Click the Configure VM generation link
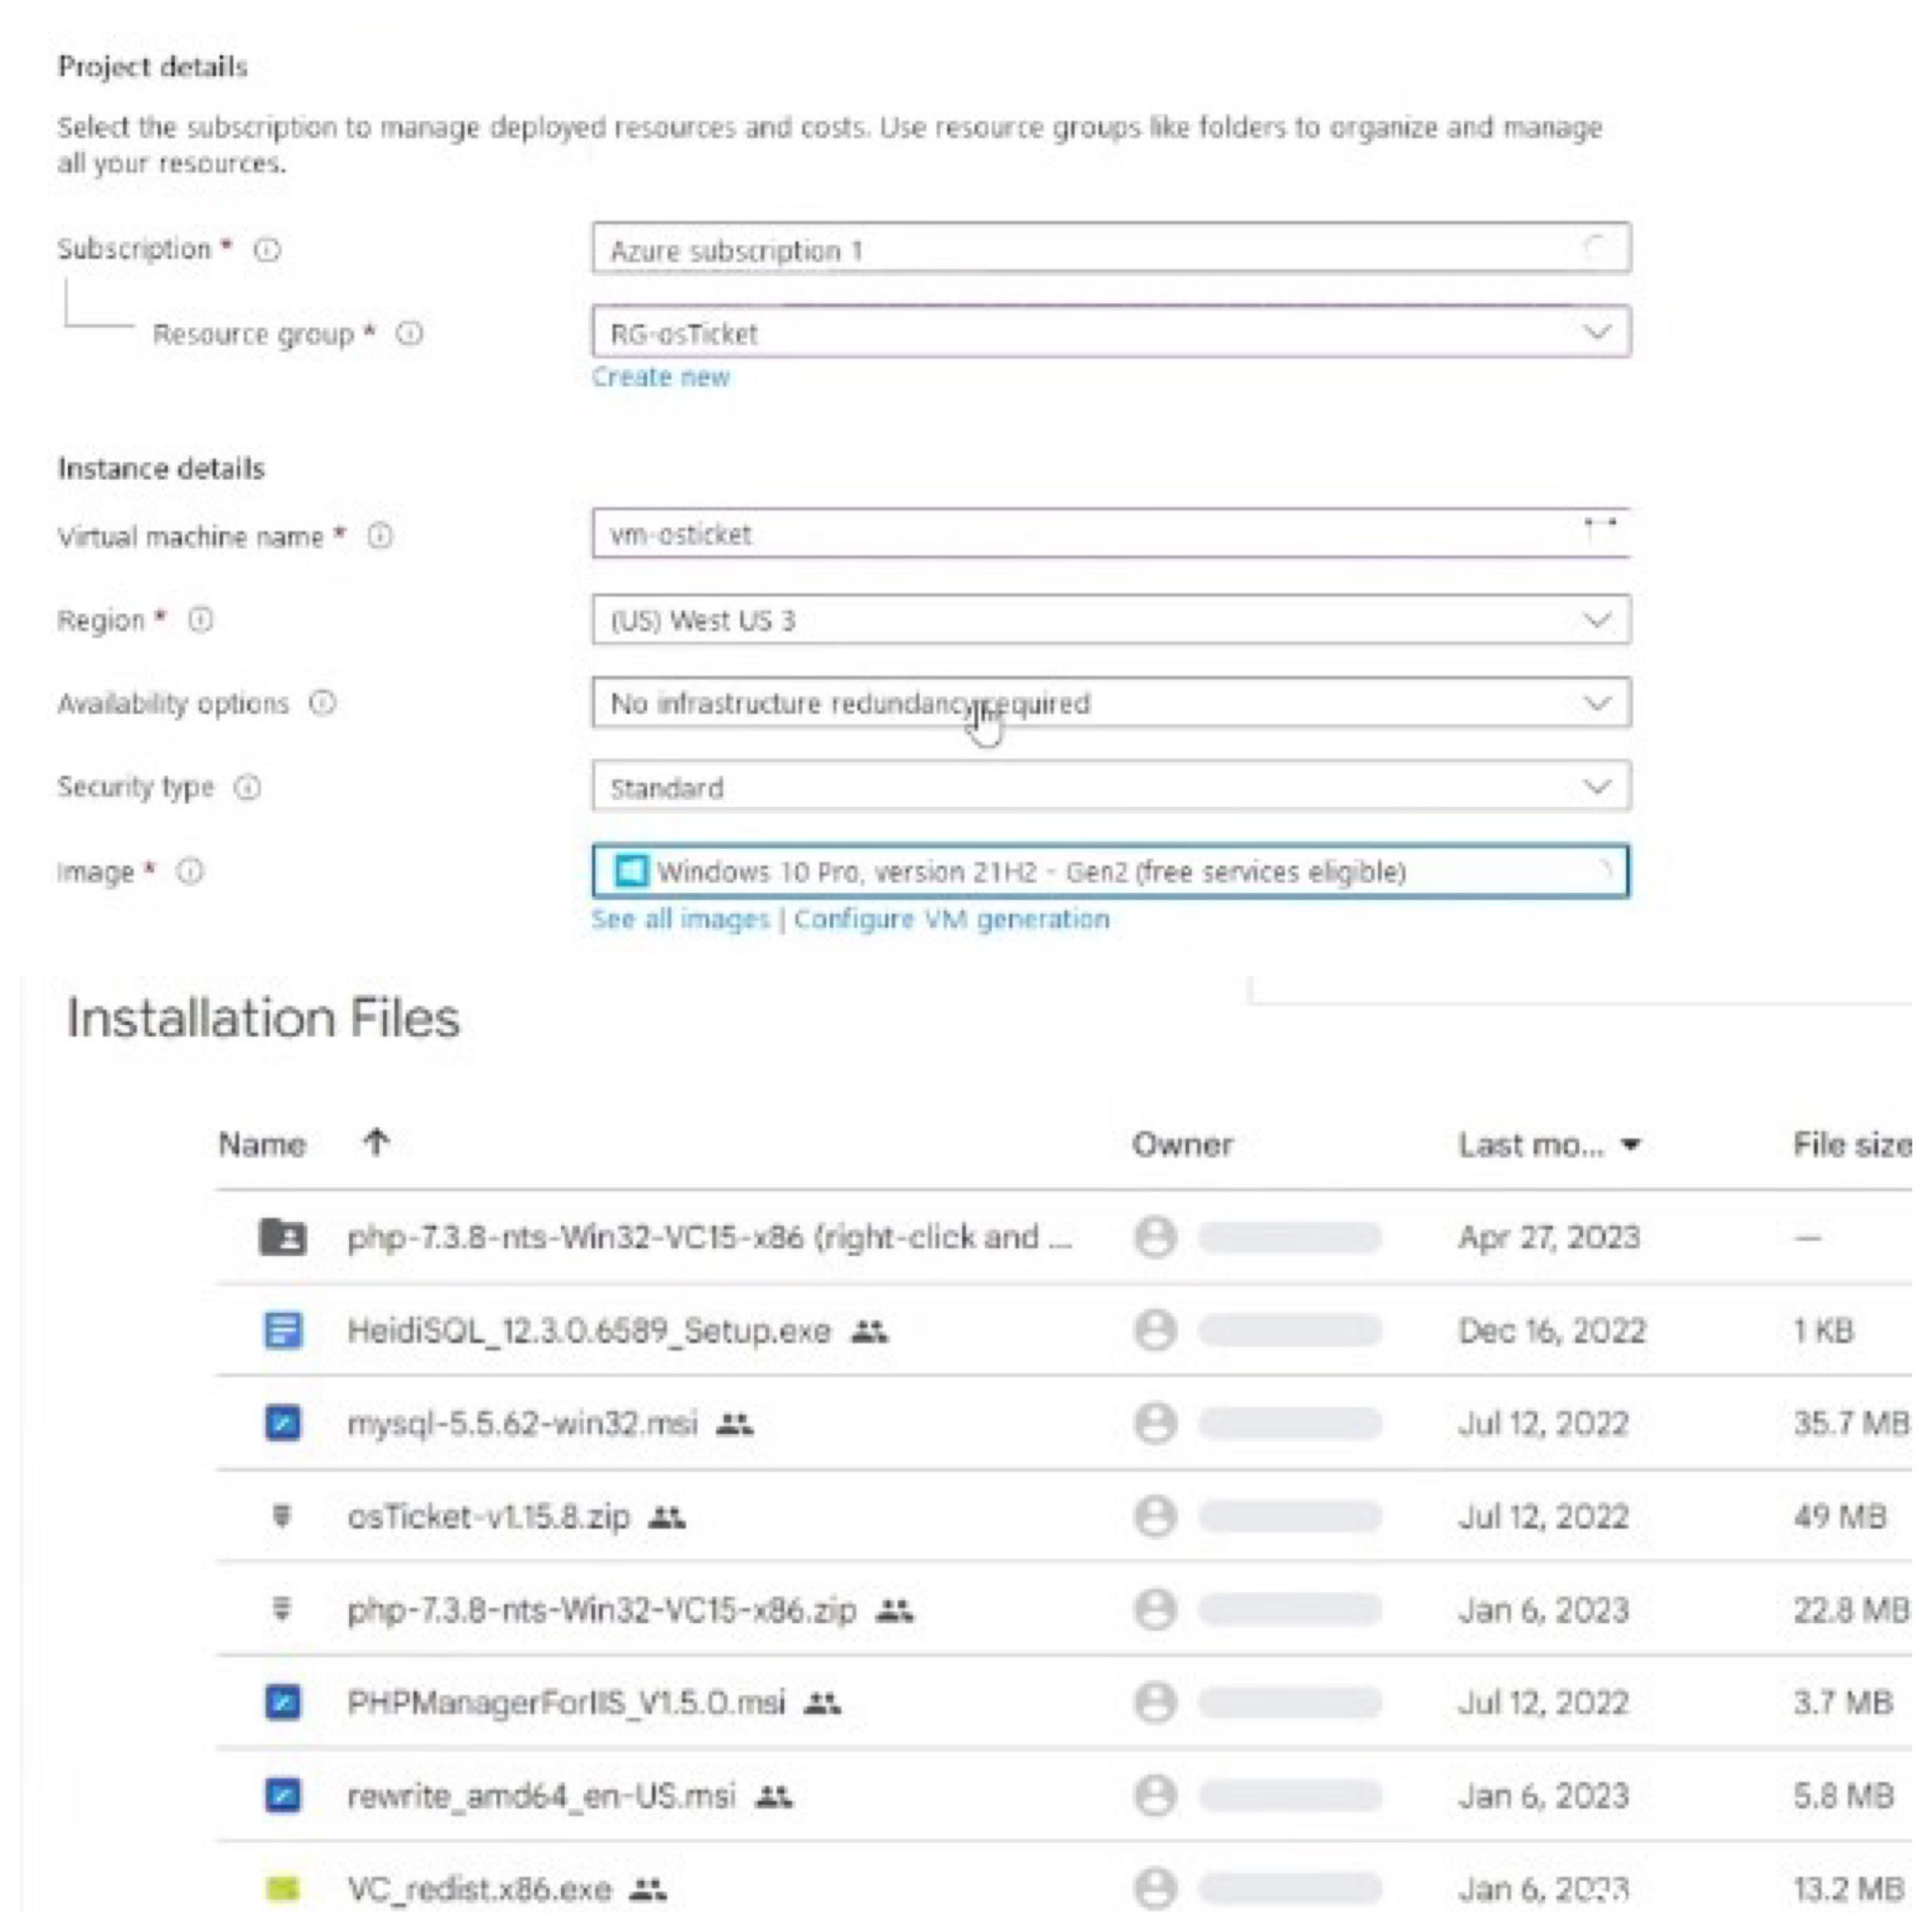Screen dimensions: 1932x1932 click(951, 919)
